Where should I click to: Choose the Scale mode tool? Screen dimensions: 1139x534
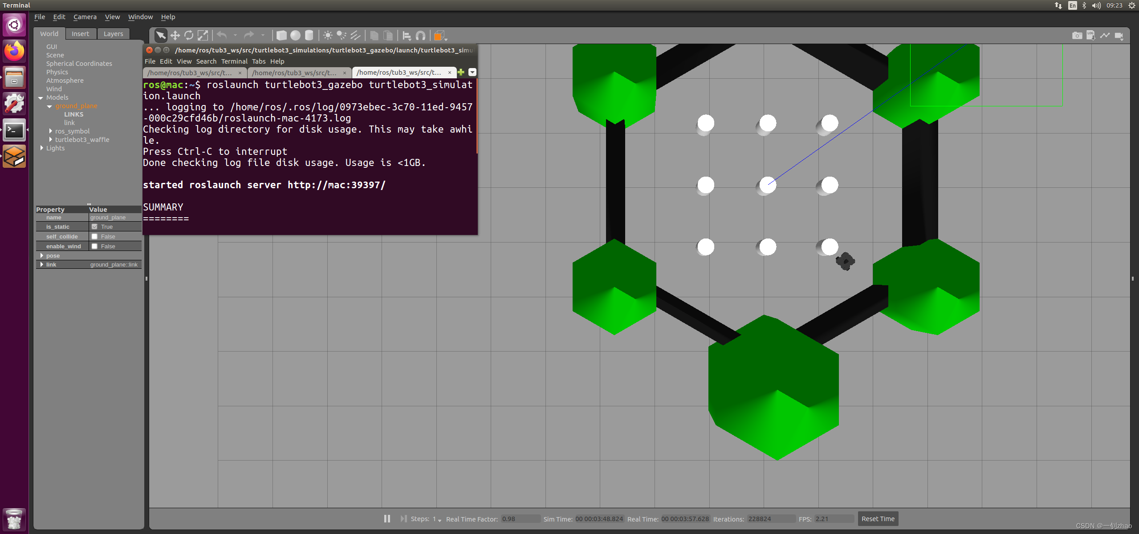click(x=203, y=36)
